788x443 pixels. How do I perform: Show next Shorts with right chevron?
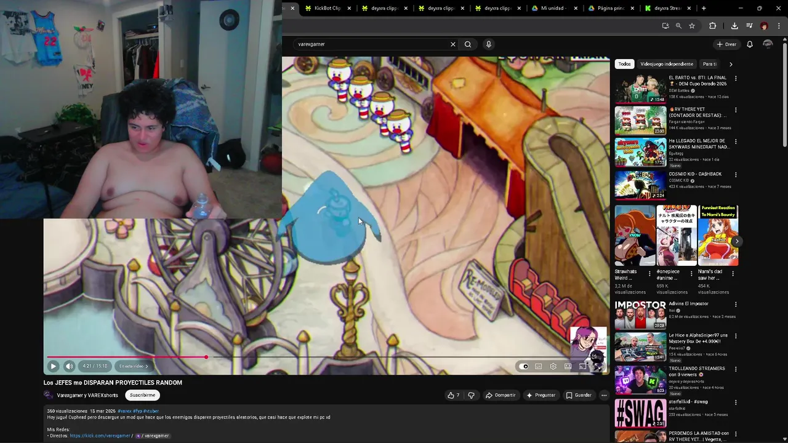tap(736, 241)
